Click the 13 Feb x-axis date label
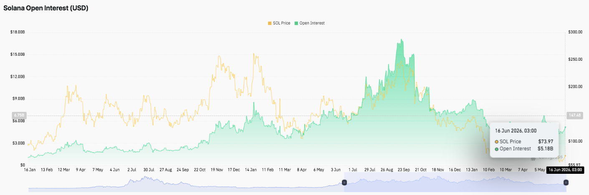 coord(46,170)
